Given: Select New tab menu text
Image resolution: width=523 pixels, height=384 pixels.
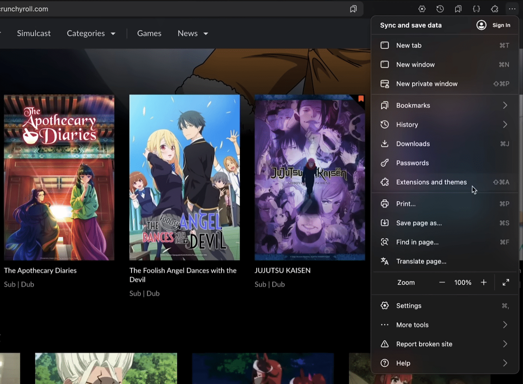Looking at the screenshot, I should pyautogui.click(x=409, y=45).
